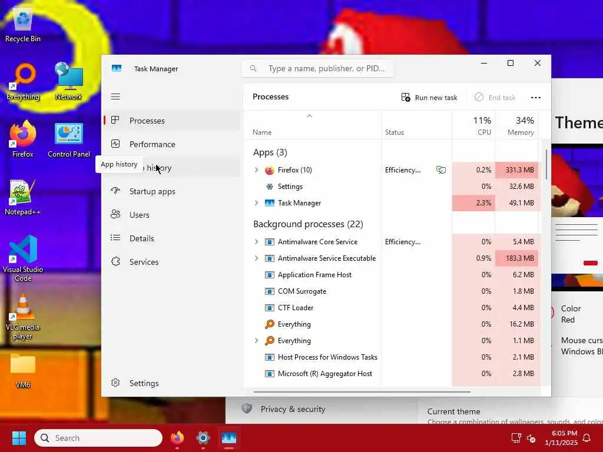Click Firefox icon on taskbar

click(x=177, y=438)
